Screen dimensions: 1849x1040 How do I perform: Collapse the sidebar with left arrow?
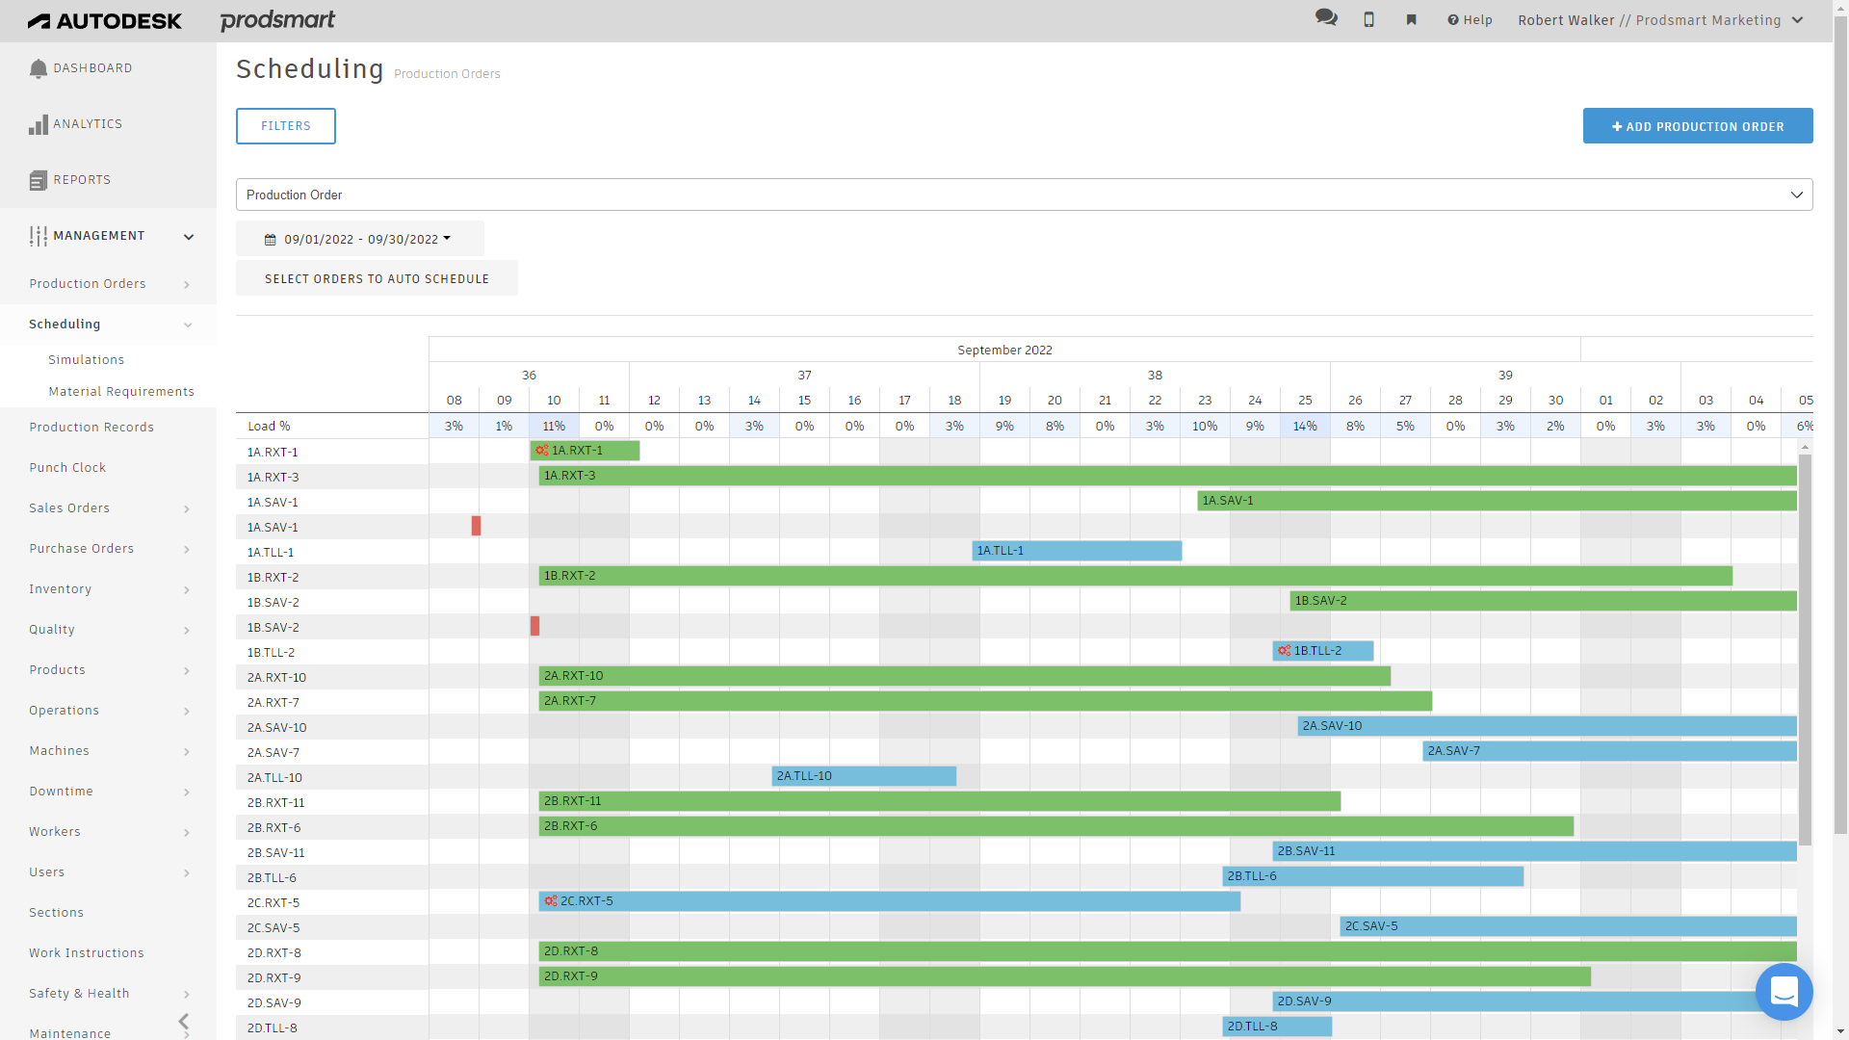click(x=184, y=1021)
